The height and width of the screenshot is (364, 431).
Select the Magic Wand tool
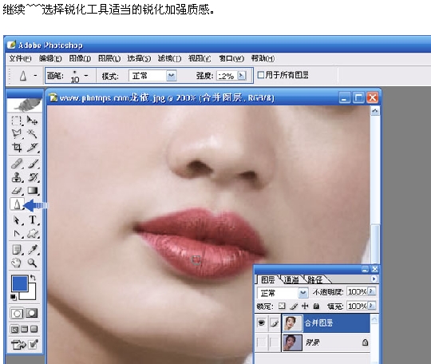tap(33, 134)
